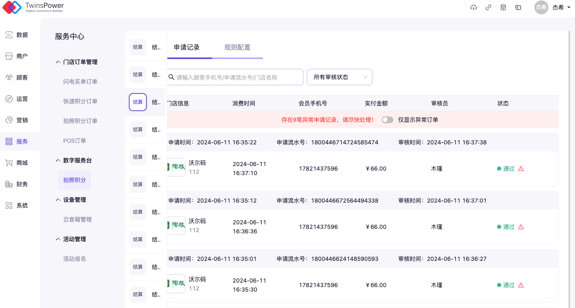This screenshot has height=308, width=575.
Task: Go to 营销 marketing in sidebar
Action: tap(17, 120)
